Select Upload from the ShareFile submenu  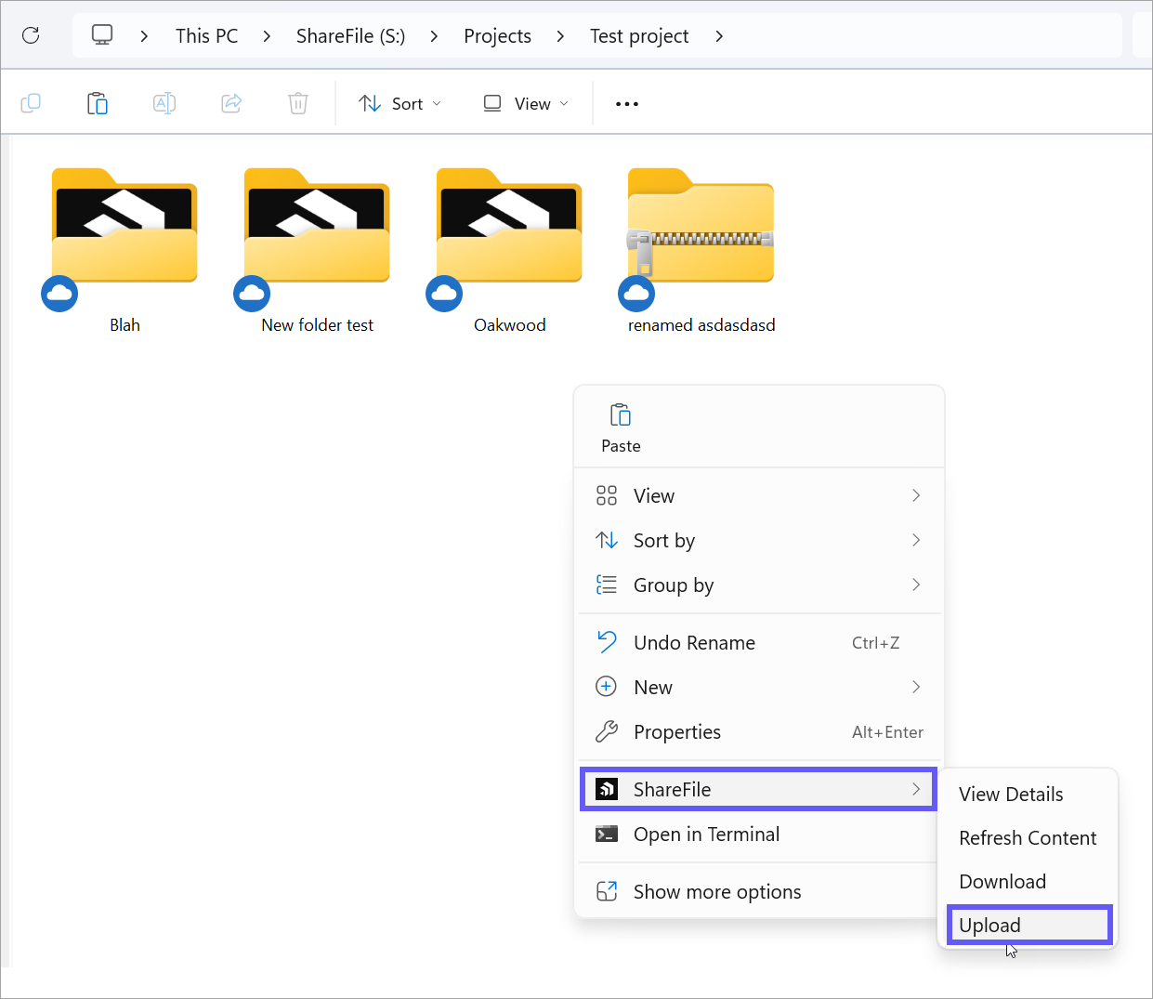pos(989,925)
